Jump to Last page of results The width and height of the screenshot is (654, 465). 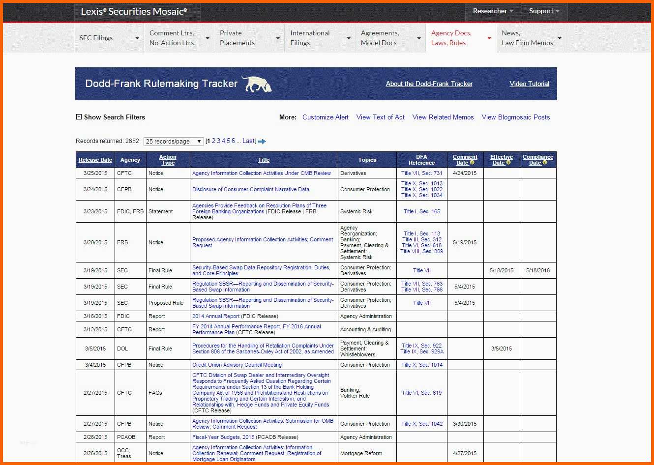click(x=249, y=141)
